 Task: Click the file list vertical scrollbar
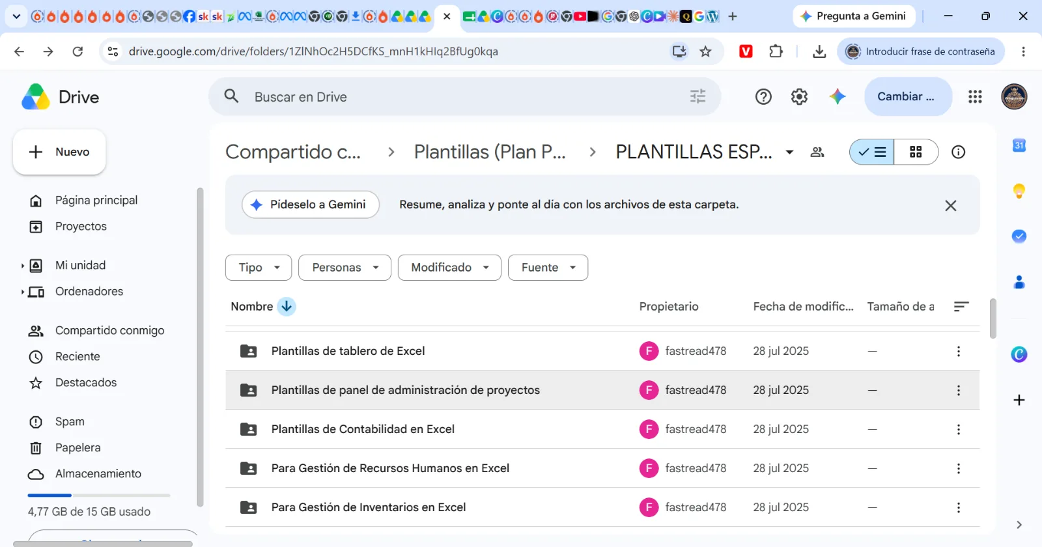point(993,318)
